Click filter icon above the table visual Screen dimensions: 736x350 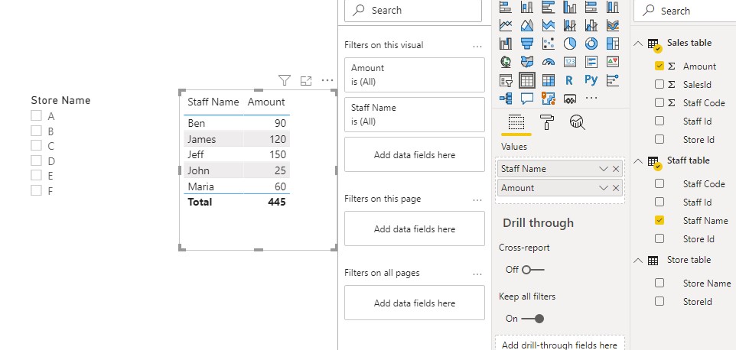[285, 80]
